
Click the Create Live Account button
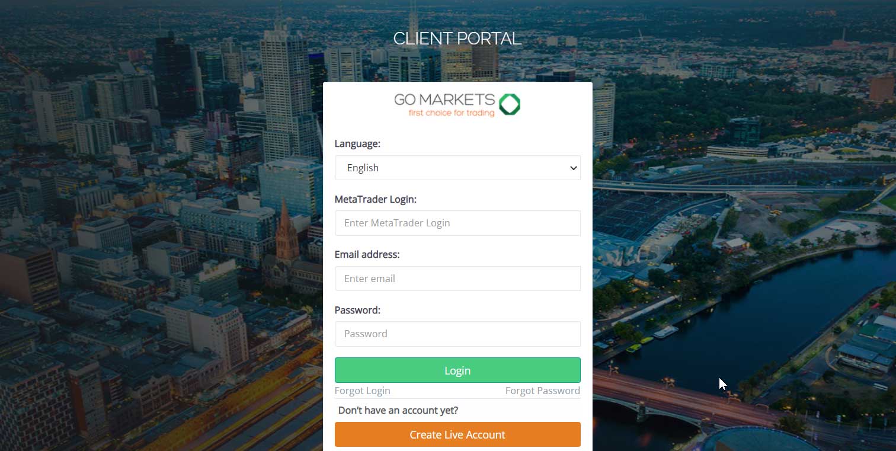click(457, 434)
